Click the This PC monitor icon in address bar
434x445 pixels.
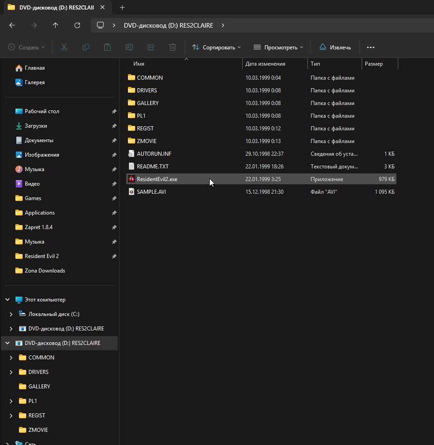pyautogui.click(x=100, y=25)
